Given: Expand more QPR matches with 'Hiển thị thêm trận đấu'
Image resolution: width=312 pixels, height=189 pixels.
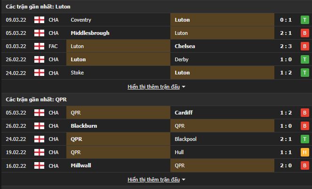Looking at the screenshot, I should (153, 180).
